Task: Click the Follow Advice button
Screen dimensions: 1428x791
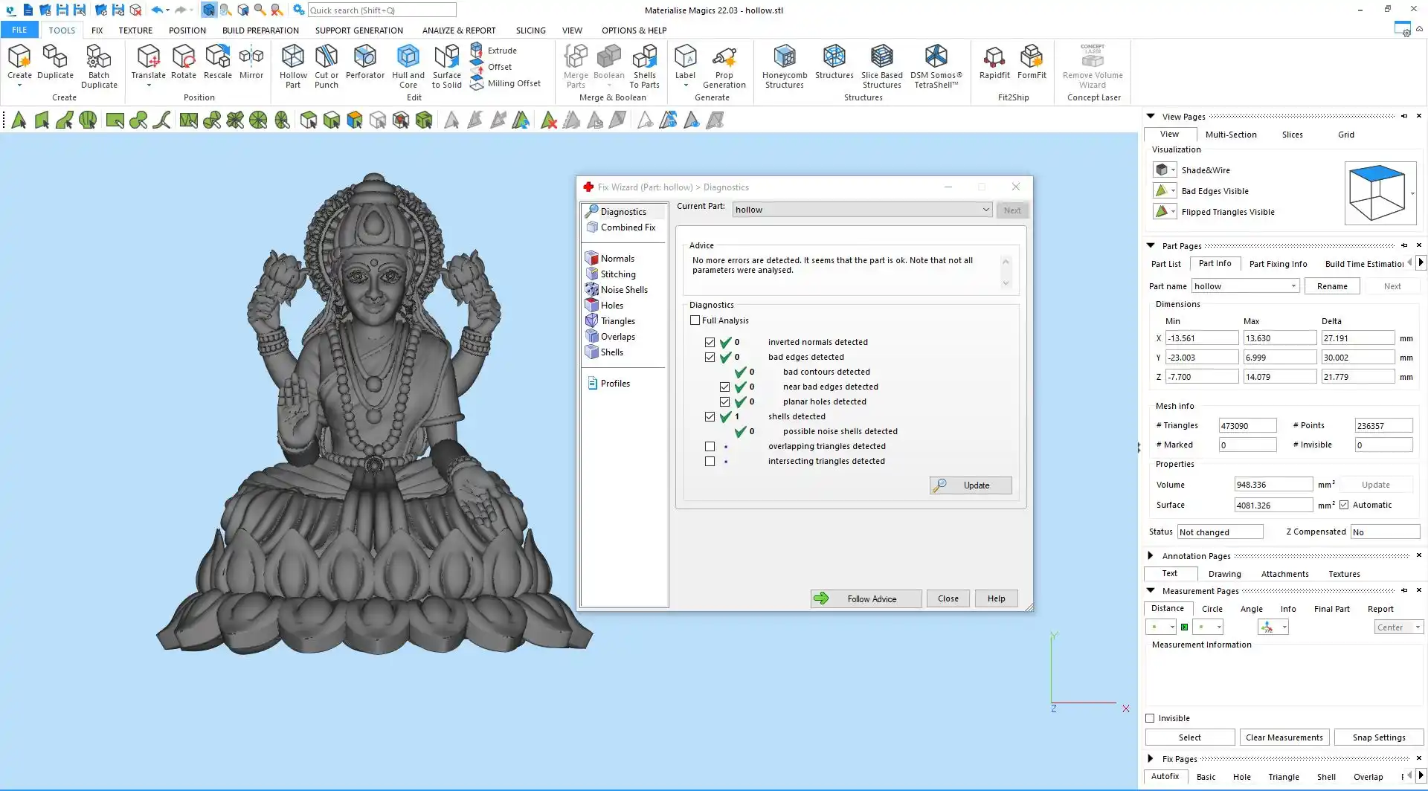Action: tap(866, 599)
